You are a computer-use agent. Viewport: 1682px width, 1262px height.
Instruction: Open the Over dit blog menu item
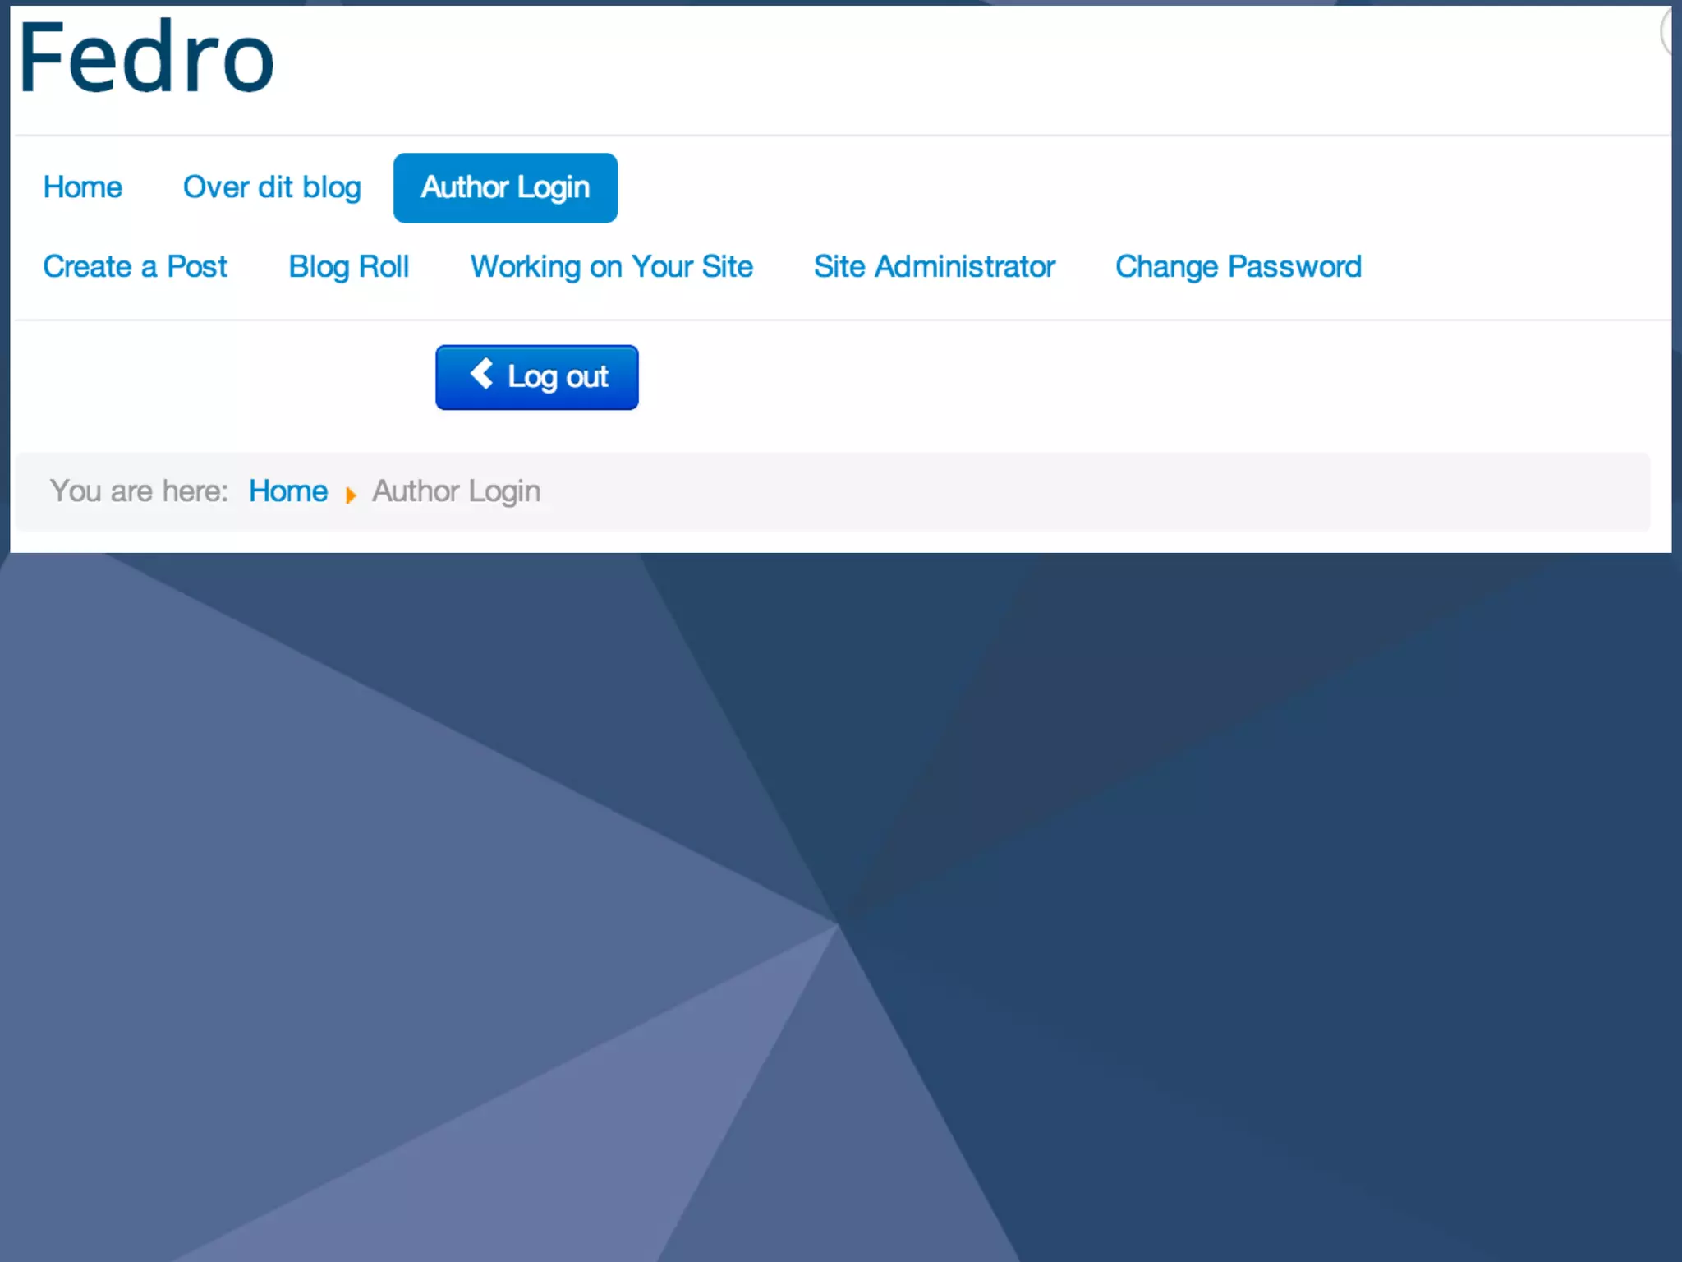[x=272, y=187]
